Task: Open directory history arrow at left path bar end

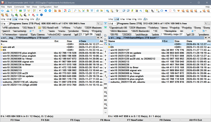Action: (x=101, y=38)
